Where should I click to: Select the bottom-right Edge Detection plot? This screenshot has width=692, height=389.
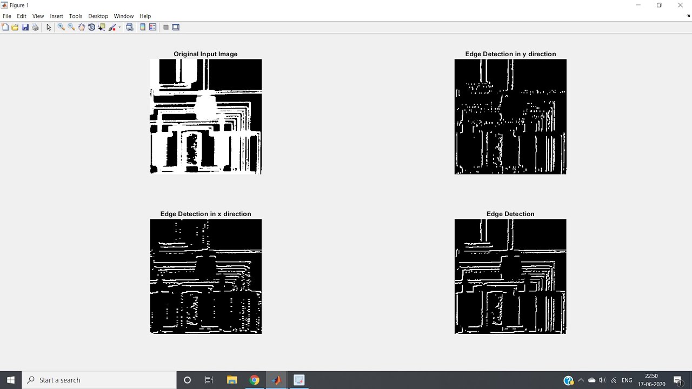(510, 276)
